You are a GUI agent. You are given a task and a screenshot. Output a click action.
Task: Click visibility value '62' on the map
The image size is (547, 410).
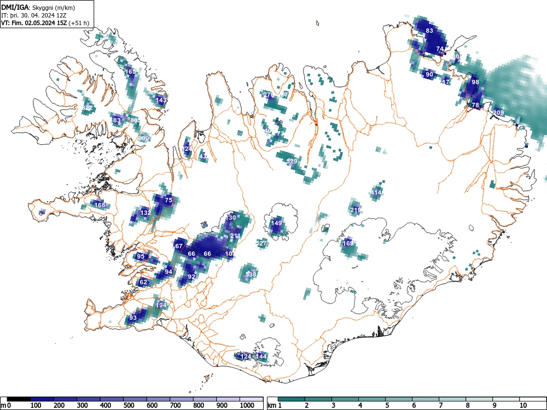click(143, 282)
